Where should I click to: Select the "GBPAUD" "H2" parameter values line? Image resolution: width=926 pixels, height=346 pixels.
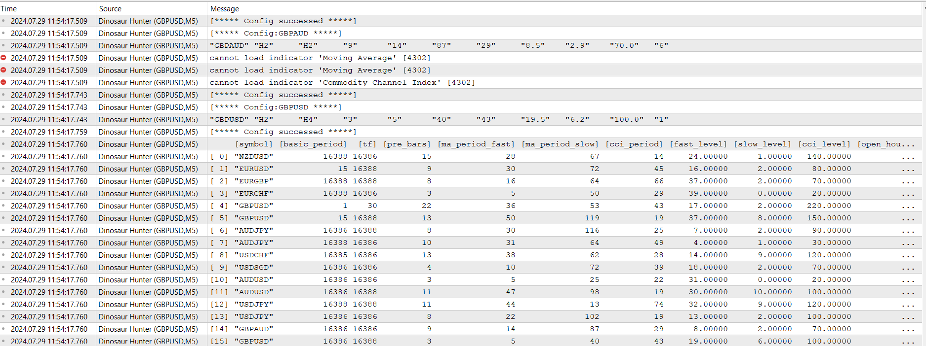(439, 45)
